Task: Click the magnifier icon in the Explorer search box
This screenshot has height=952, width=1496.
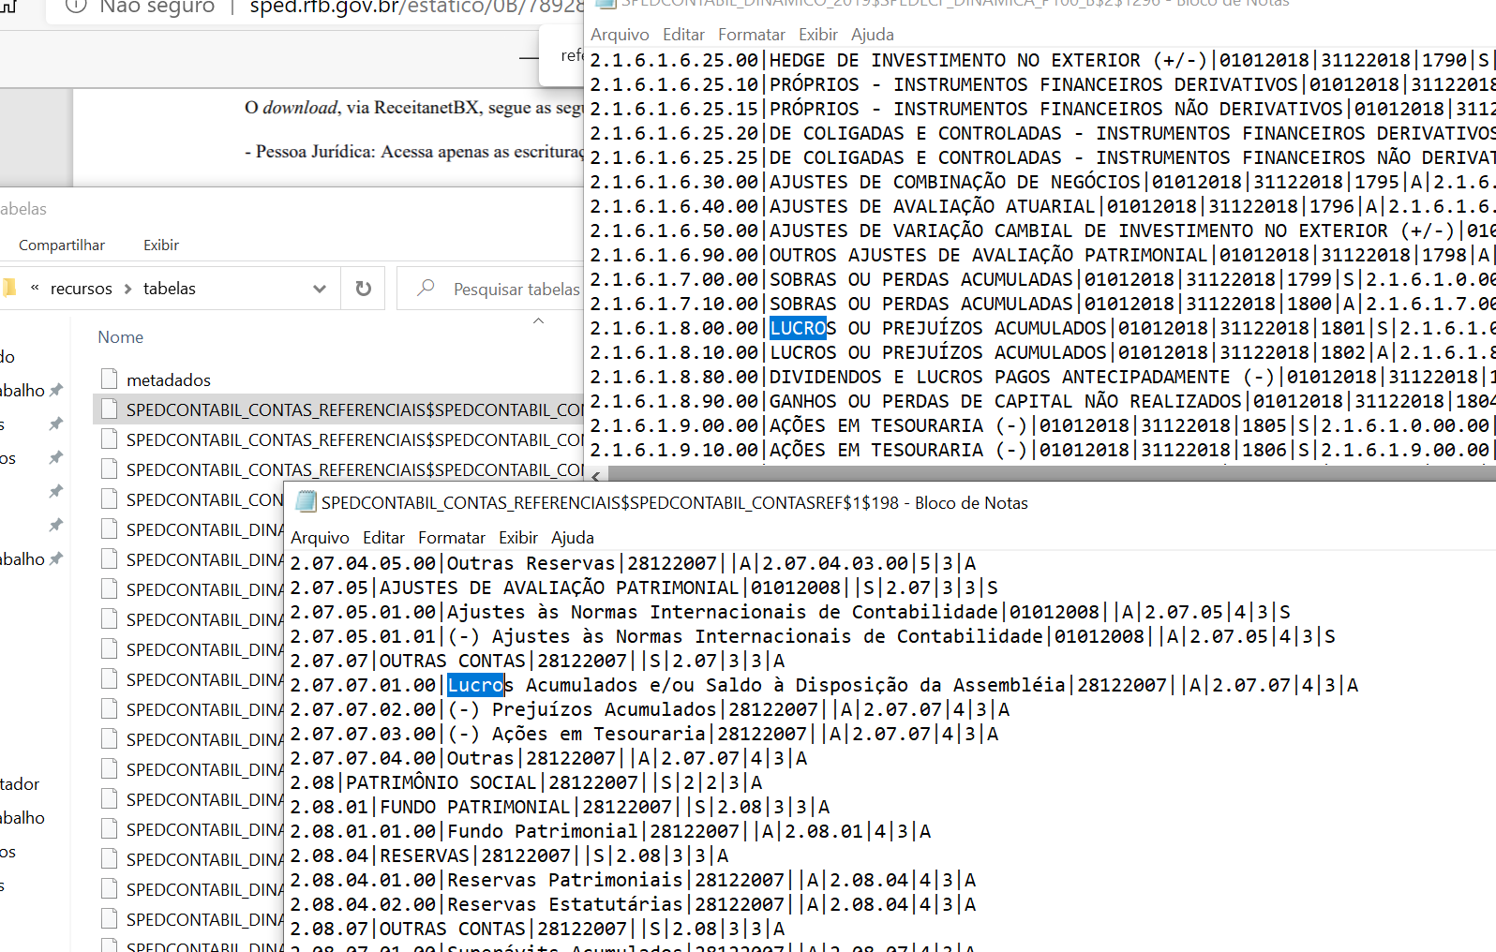Action: [426, 288]
